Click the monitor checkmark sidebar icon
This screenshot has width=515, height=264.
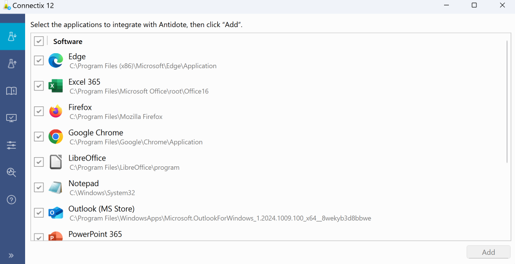tap(12, 118)
